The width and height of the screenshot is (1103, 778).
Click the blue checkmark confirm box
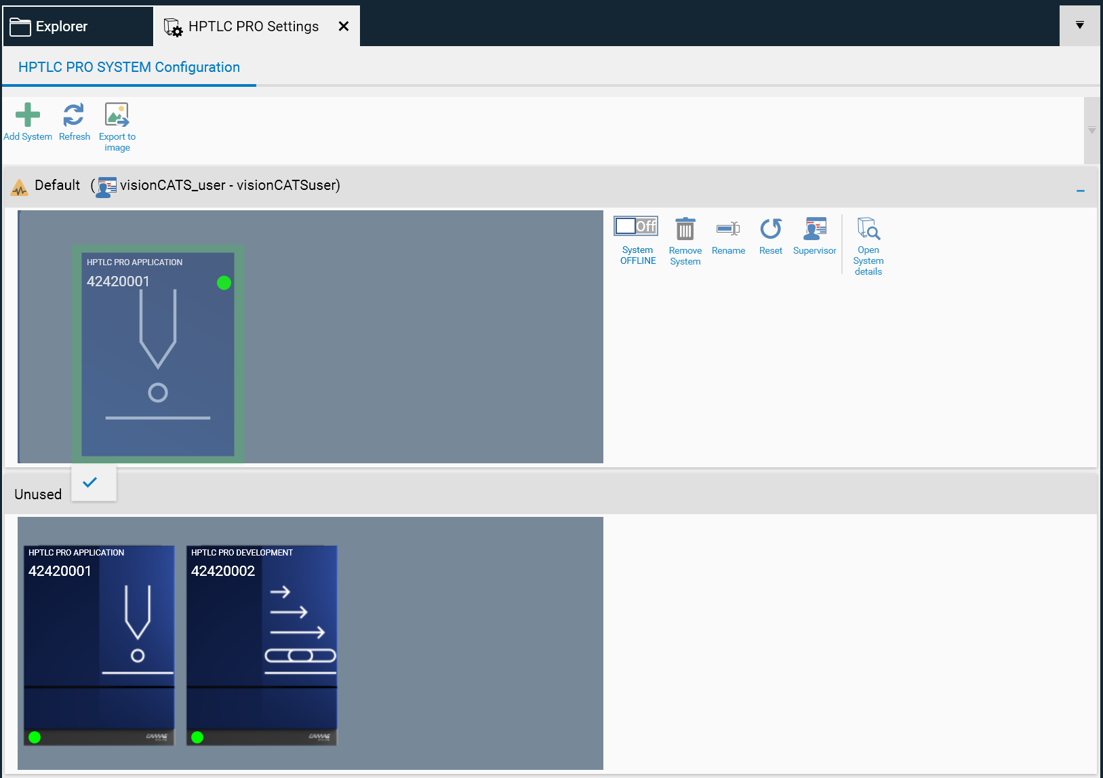[90, 482]
